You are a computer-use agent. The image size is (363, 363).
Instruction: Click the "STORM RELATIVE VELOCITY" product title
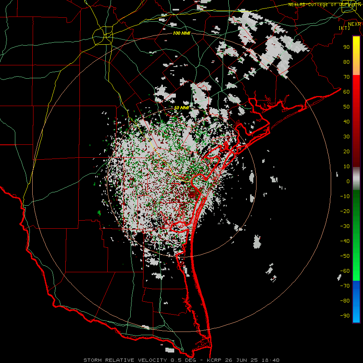(x=125, y=360)
